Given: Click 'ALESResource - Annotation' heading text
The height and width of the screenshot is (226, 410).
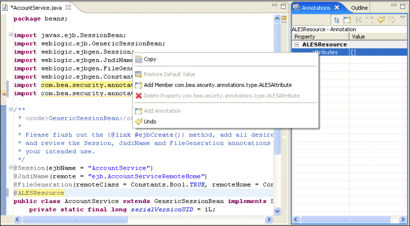Looking at the screenshot, I should [x=324, y=30].
